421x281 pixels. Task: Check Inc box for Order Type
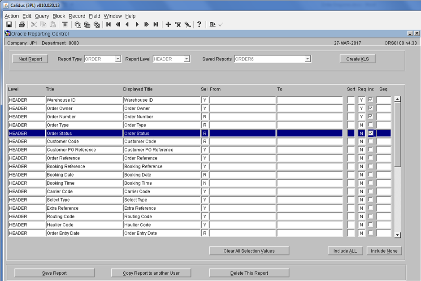click(x=370, y=125)
